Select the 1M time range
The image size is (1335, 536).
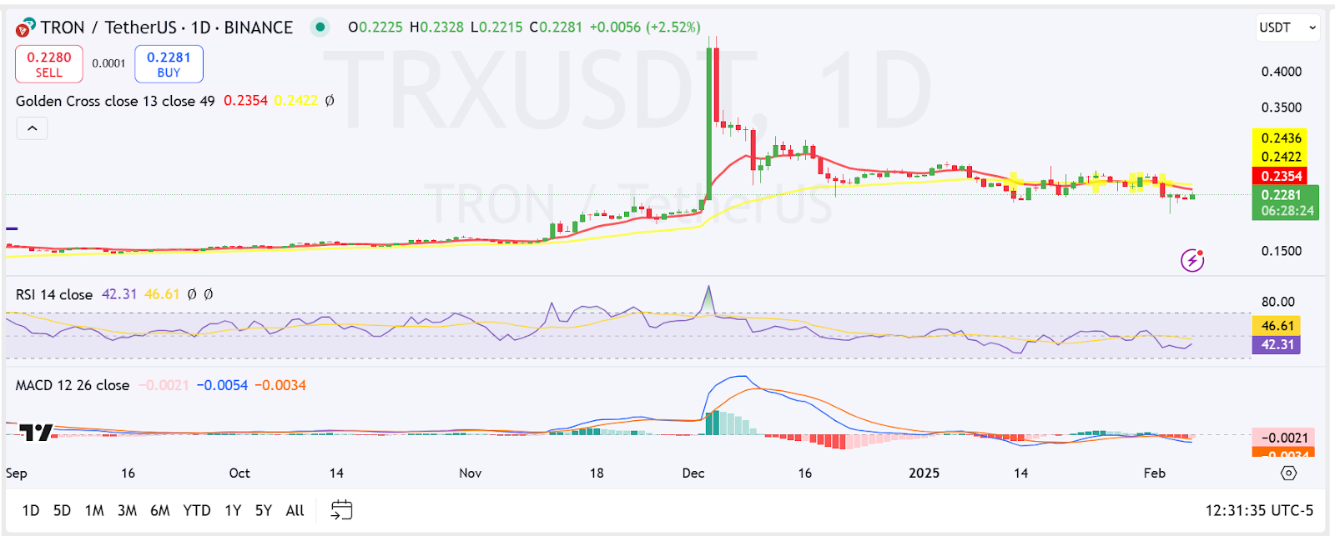(x=94, y=510)
